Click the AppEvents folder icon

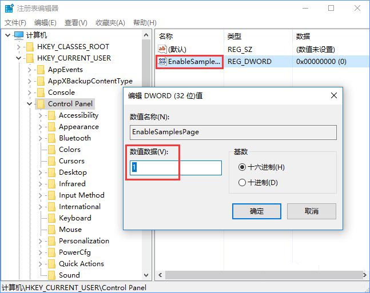tap(41, 70)
